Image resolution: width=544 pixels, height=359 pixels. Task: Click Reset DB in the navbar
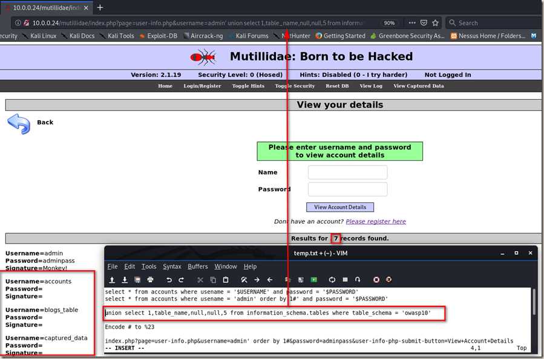337,86
